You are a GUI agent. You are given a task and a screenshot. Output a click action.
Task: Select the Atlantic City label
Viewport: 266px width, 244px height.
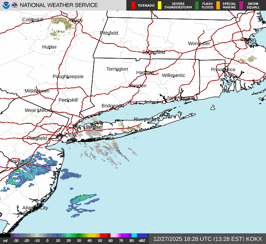(x=35, y=208)
